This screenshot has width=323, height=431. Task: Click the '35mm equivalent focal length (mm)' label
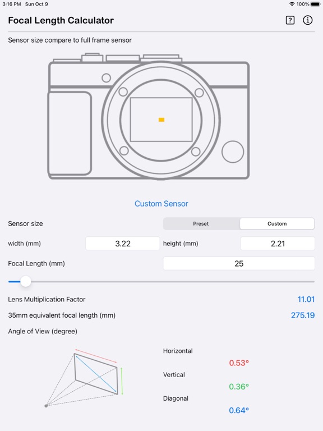(62, 315)
